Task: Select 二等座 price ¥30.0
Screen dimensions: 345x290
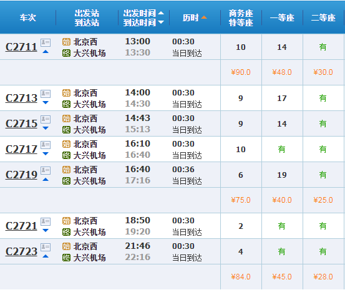Action: click(323, 72)
